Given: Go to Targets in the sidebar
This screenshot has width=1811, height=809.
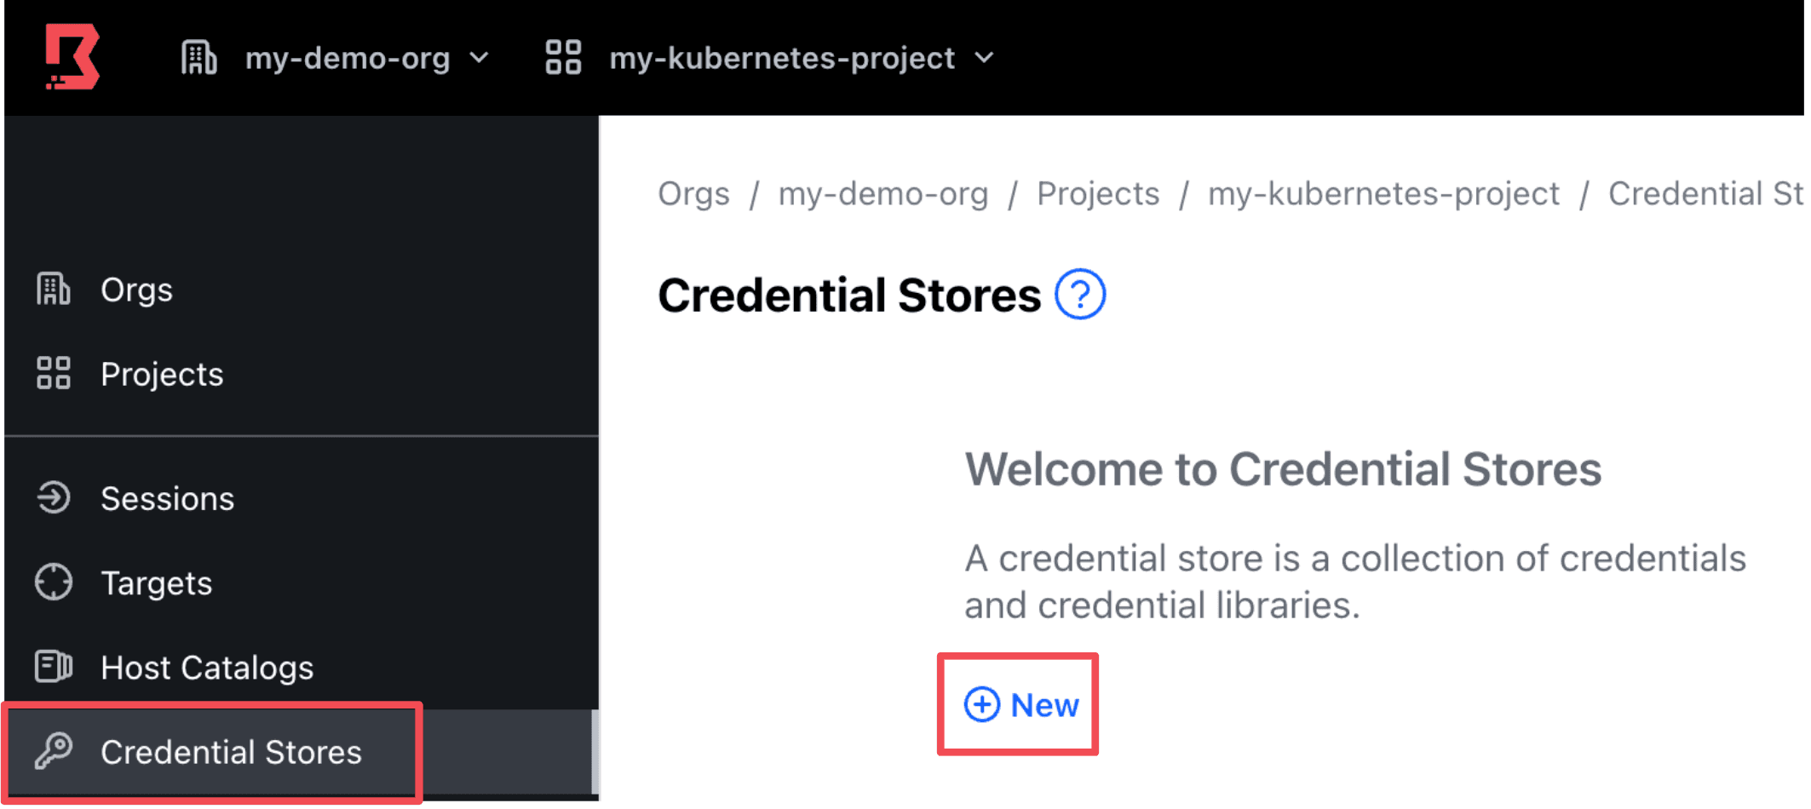Looking at the screenshot, I should click(x=156, y=583).
